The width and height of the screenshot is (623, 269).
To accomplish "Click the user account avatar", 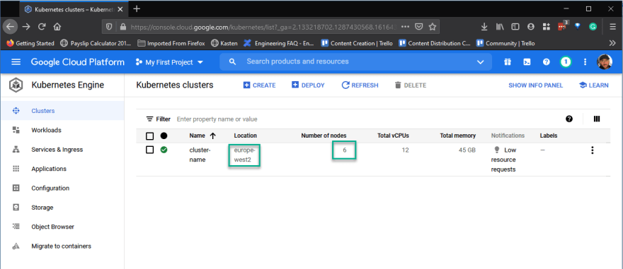I will click(605, 62).
